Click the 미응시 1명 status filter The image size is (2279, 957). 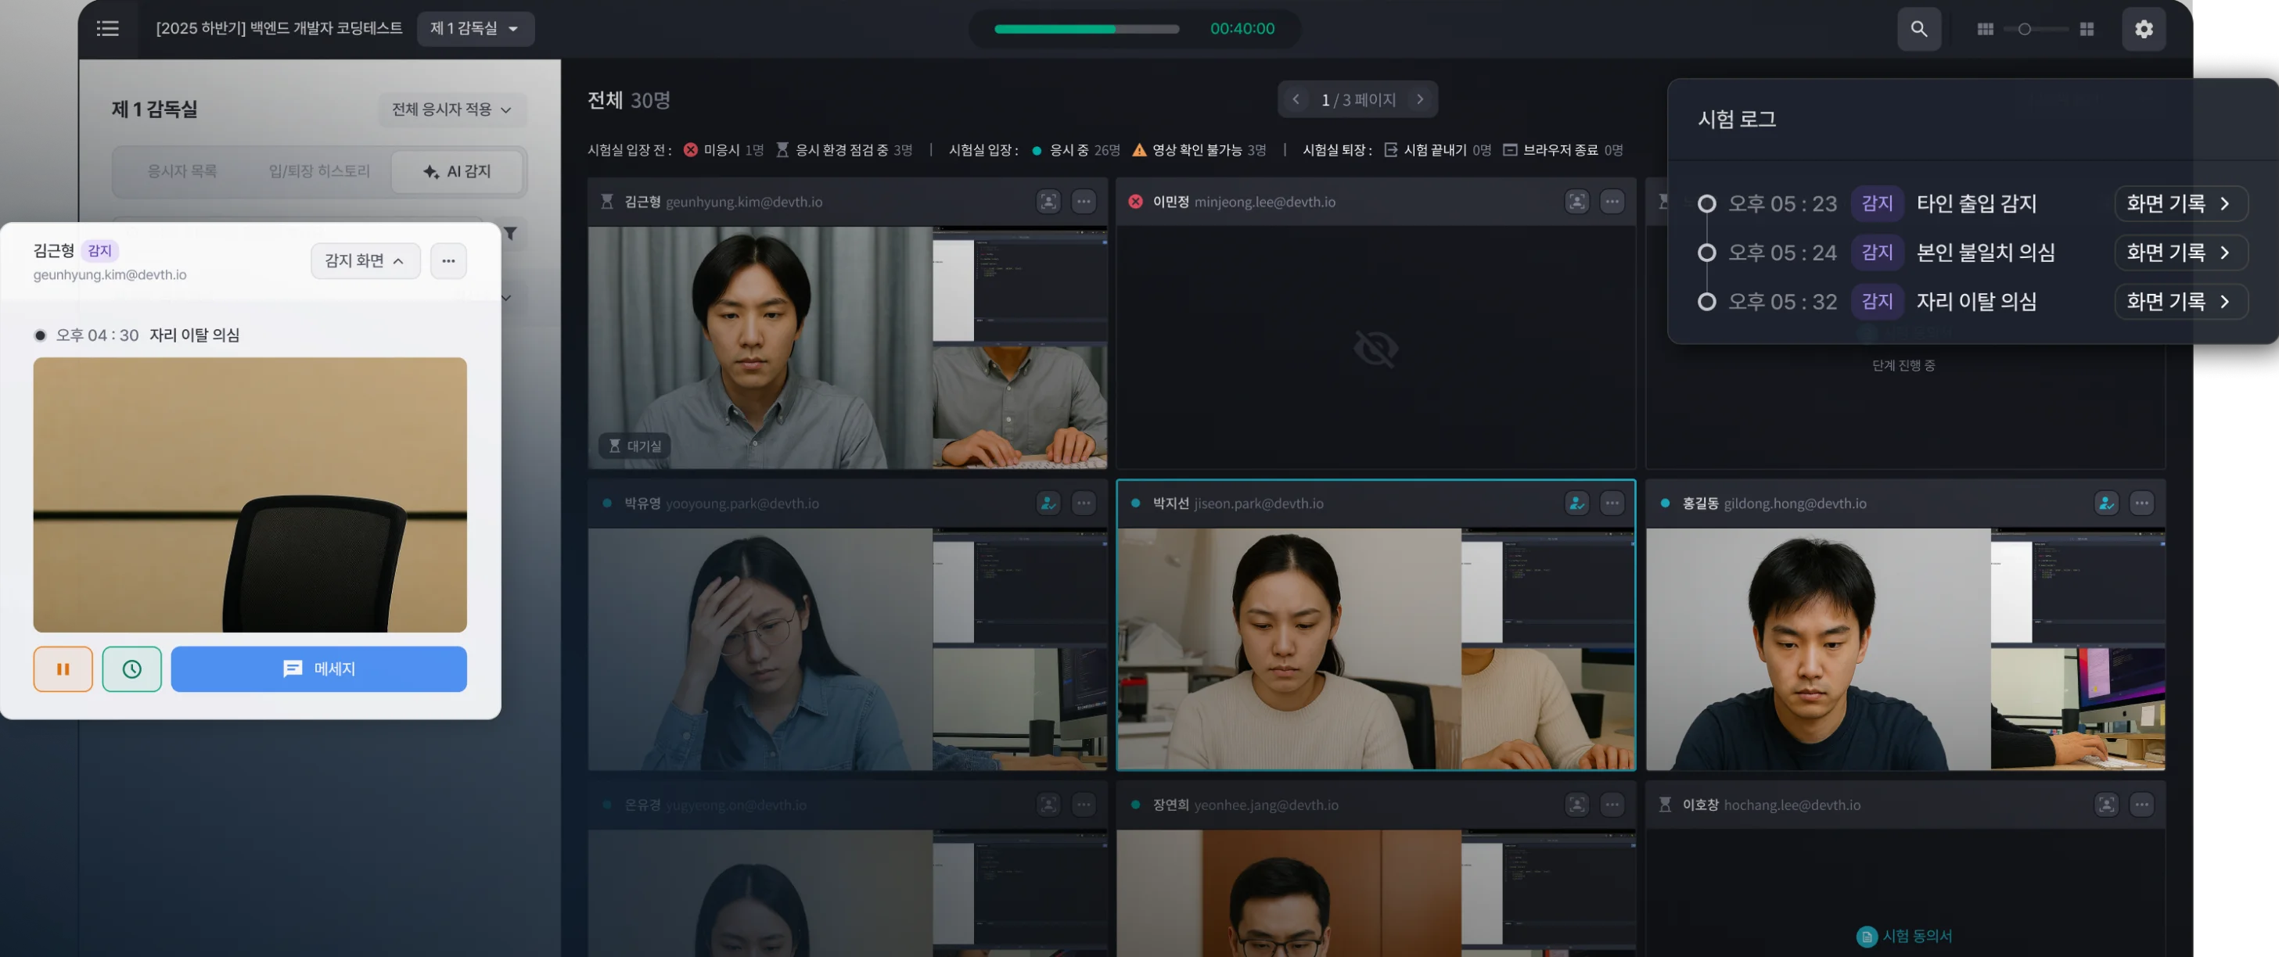coord(724,150)
